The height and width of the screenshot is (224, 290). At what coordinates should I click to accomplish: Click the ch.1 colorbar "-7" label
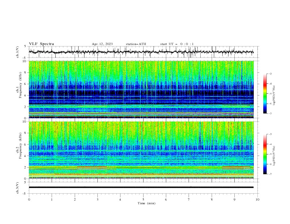point(270,113)
